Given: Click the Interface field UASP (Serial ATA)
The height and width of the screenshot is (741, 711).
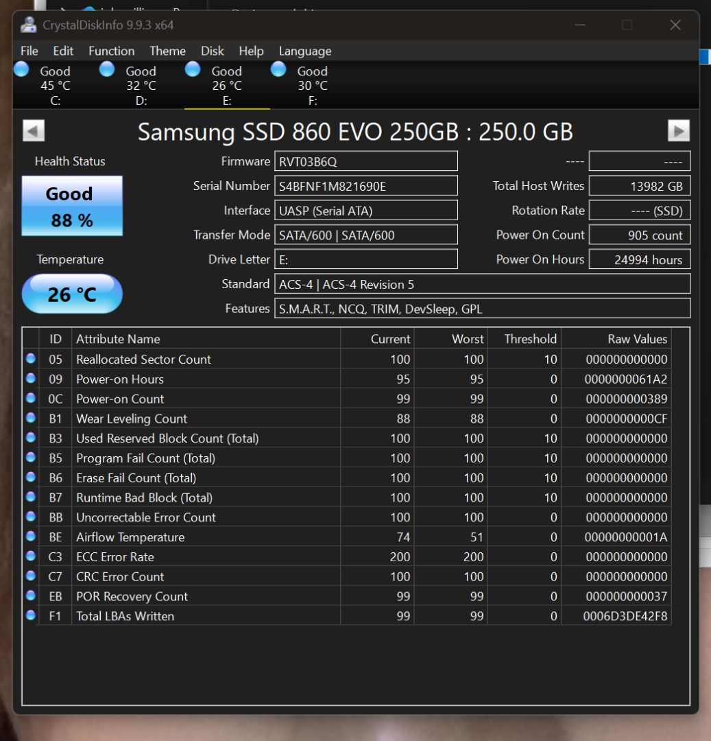Looking at the screenshot, I should coord(366,211).
